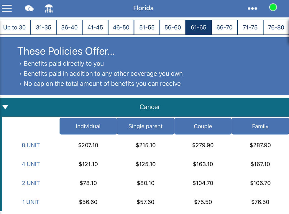Open the hamburger menu

click(x=7, y=8)
